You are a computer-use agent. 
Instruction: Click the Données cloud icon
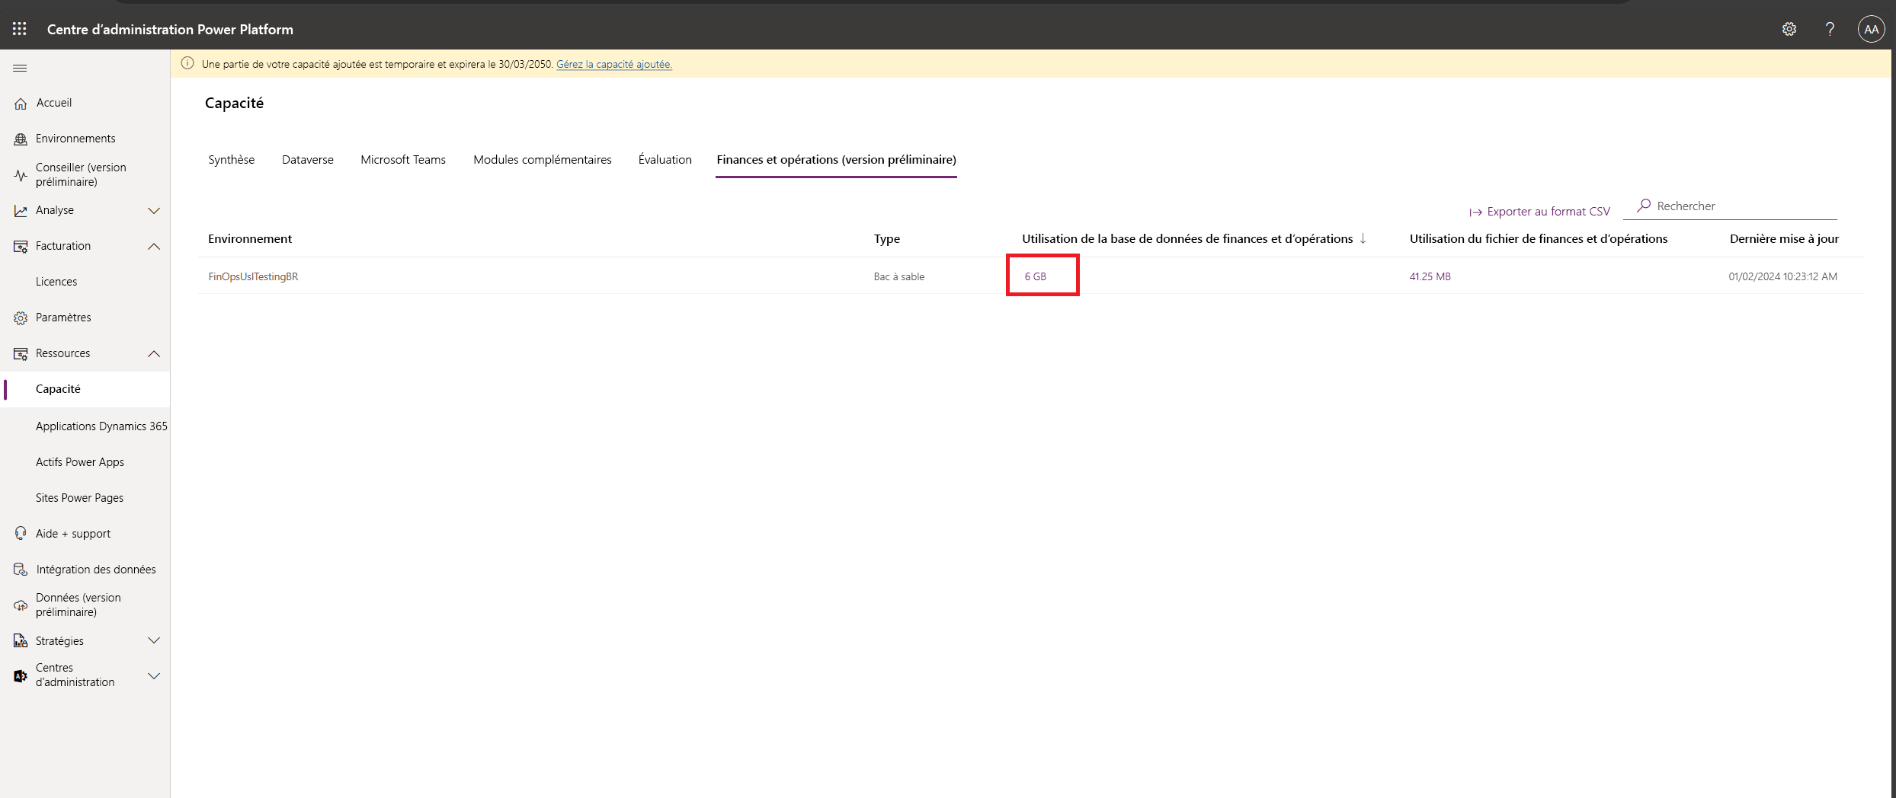(x=21, y=605)
